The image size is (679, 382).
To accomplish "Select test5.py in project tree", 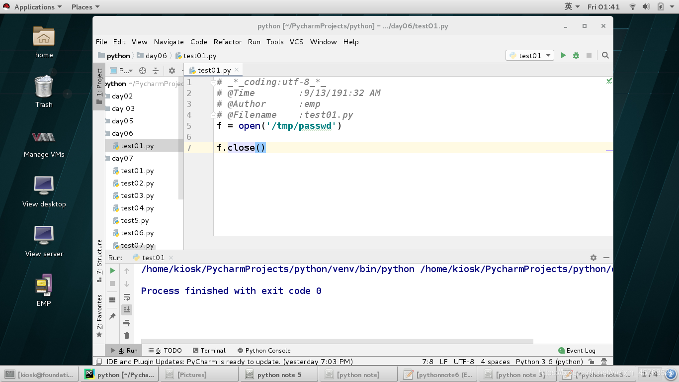I will click(135, 220).
